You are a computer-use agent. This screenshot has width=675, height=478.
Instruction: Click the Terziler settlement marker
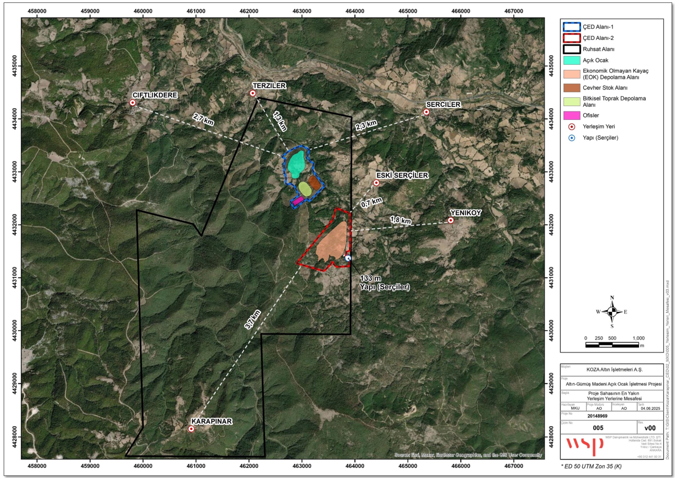point(253,93)
